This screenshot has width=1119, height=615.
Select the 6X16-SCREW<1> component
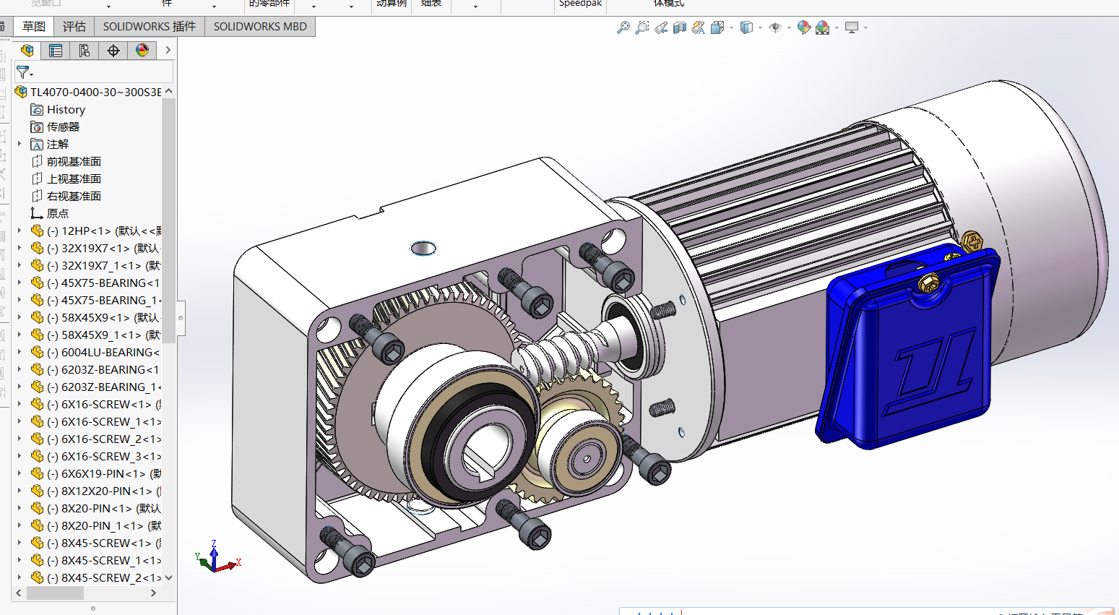96,404
